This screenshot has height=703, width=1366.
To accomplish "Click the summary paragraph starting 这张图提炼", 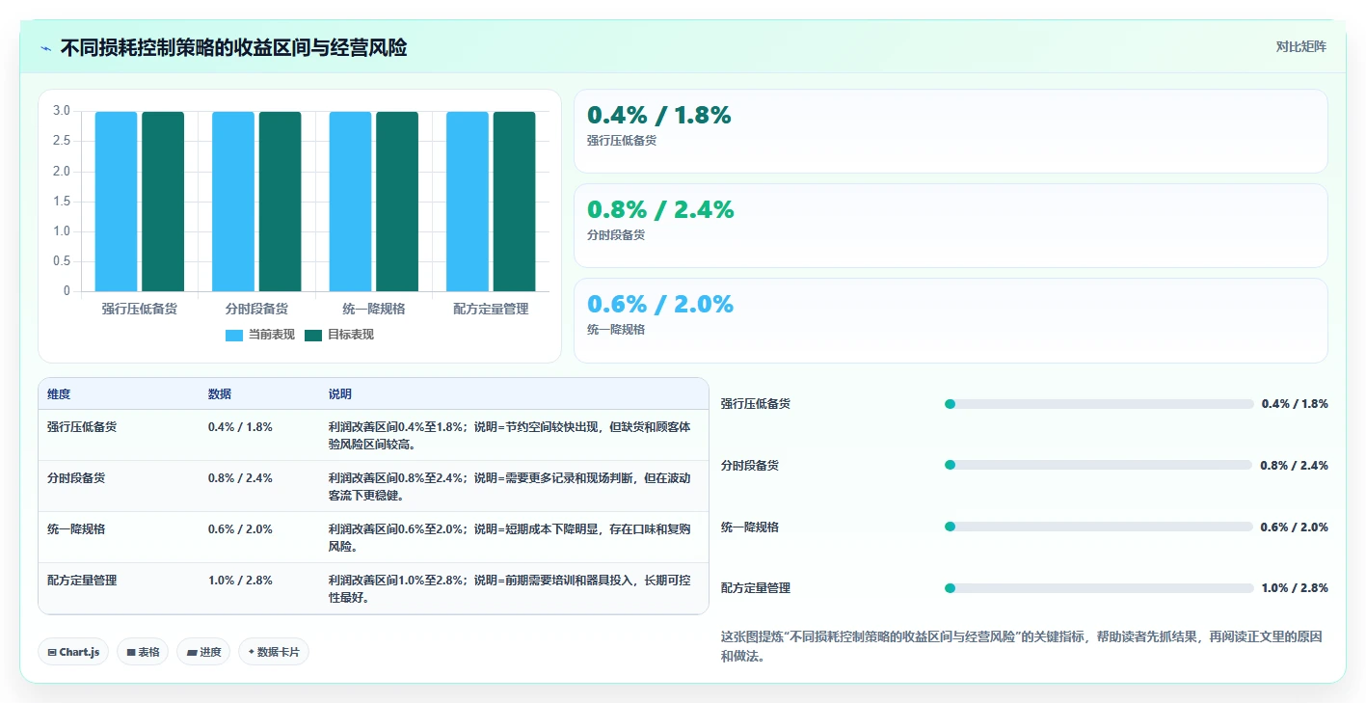I will tap(1021, 646).
